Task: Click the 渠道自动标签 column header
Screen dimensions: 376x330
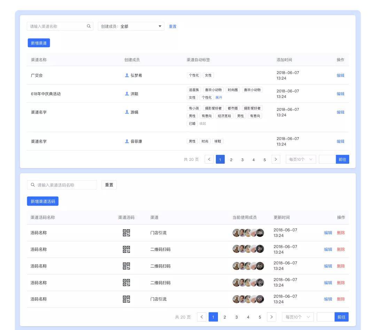Action: [198, 60]
